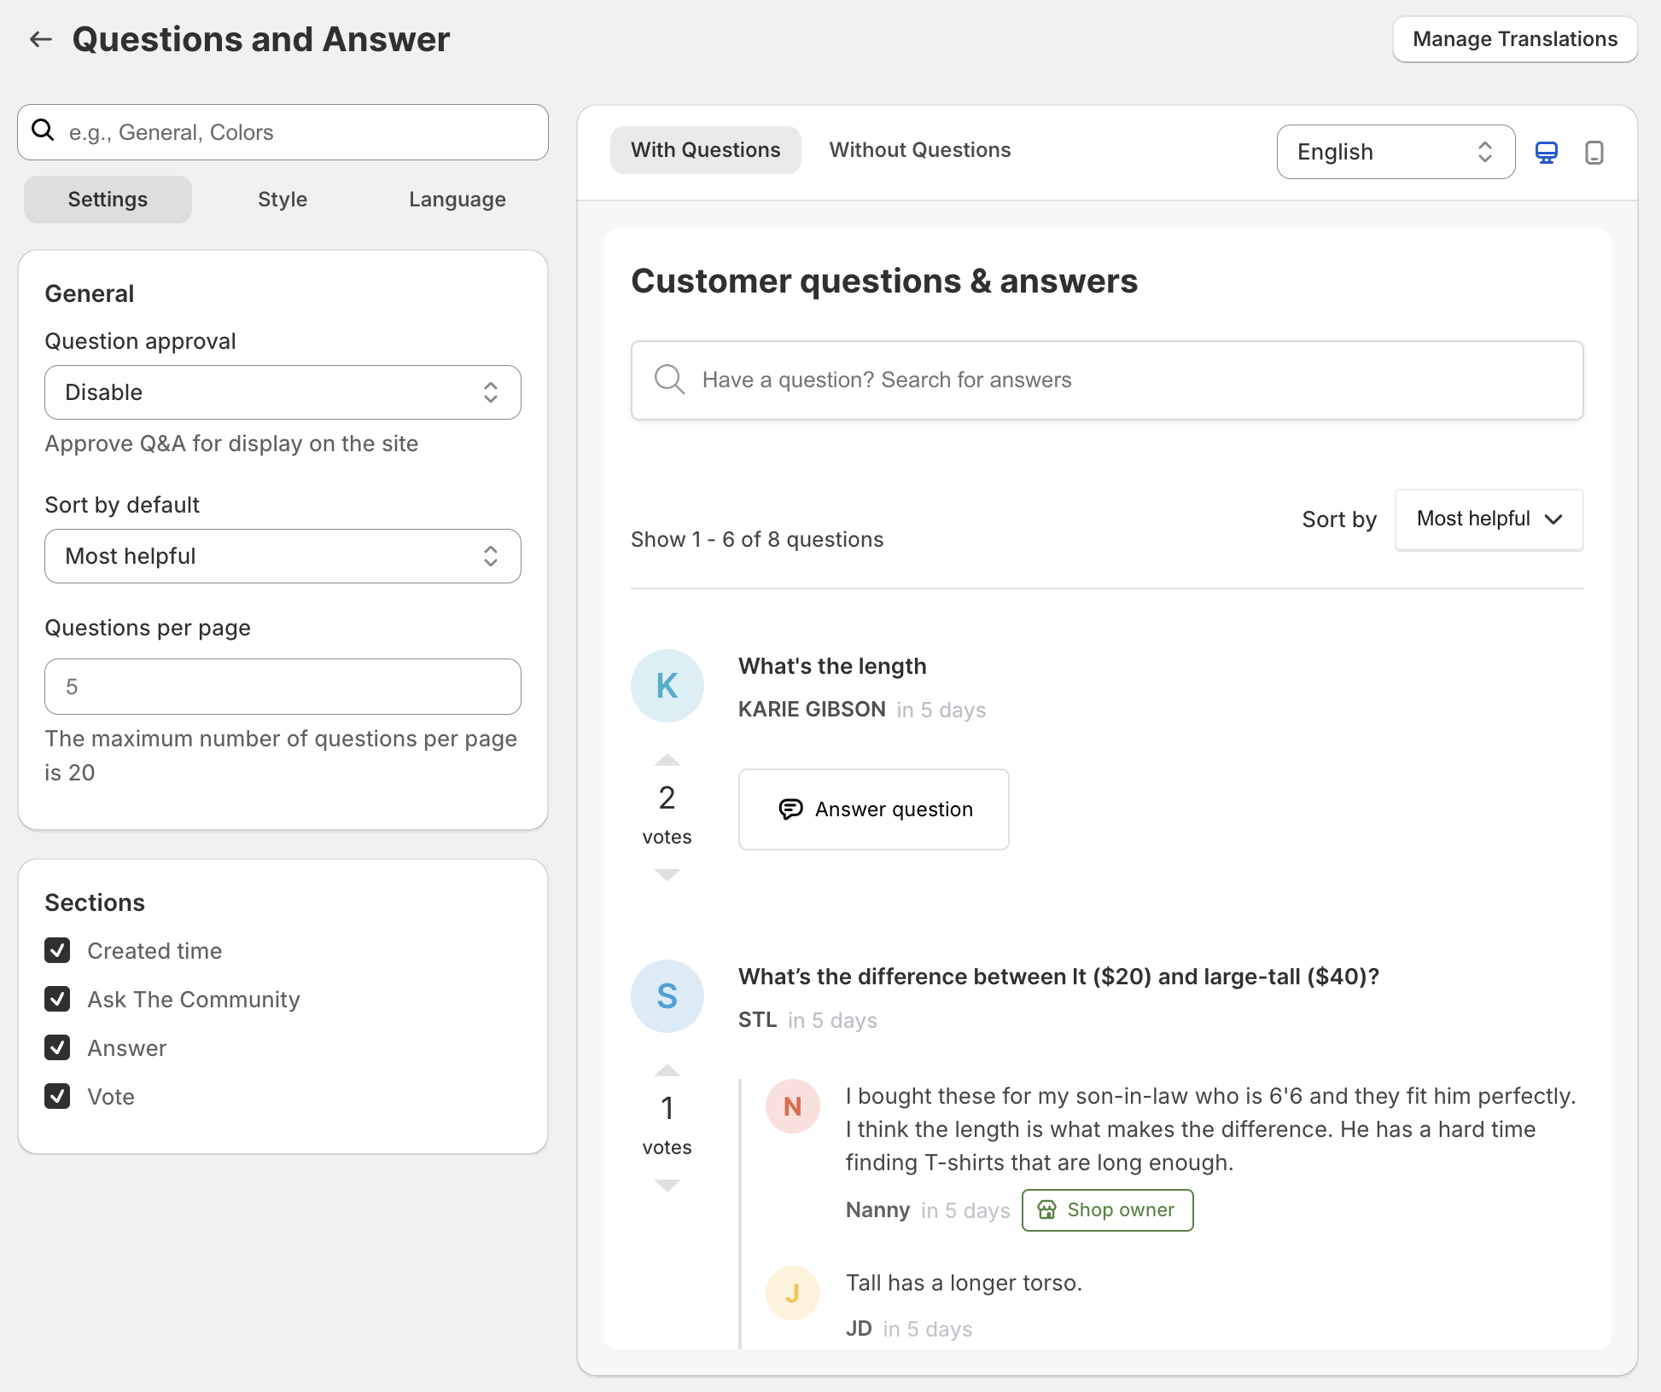Click the Manage Translations button
The height and width of the screenshot is (1392, 1661).
1515,39
